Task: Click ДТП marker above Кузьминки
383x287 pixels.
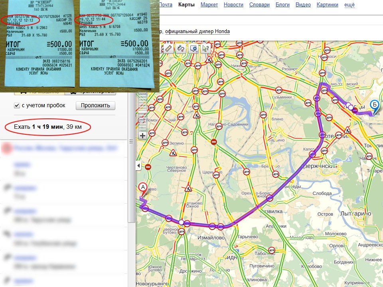Action: pos(279,90)
